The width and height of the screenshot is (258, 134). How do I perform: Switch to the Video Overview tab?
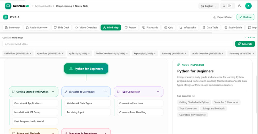pyautogui.click(x=86, y=27)
